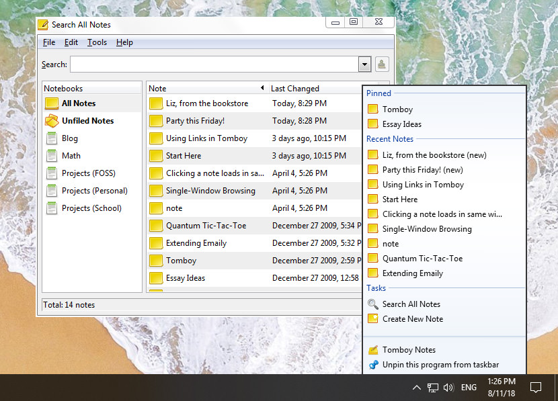Click the "Today, 8:28 PM" Last Changed cell

[x=299, y=121]
